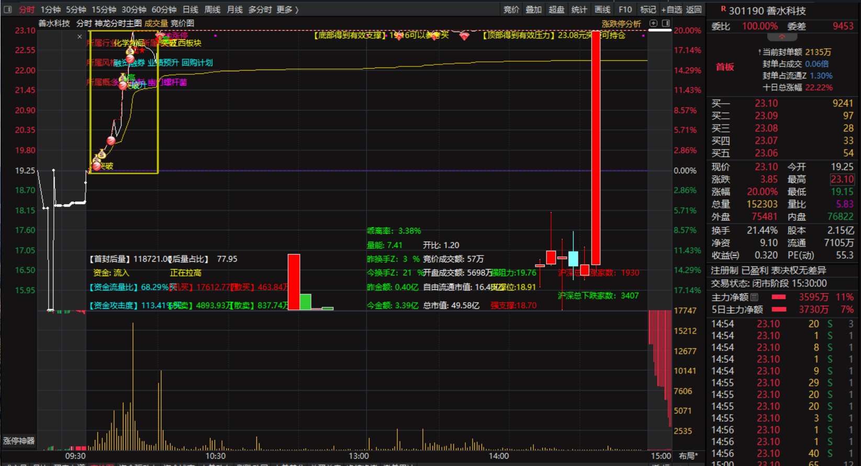
Task: Click the chart pop-out arrow icon
Action: point(653,24)
